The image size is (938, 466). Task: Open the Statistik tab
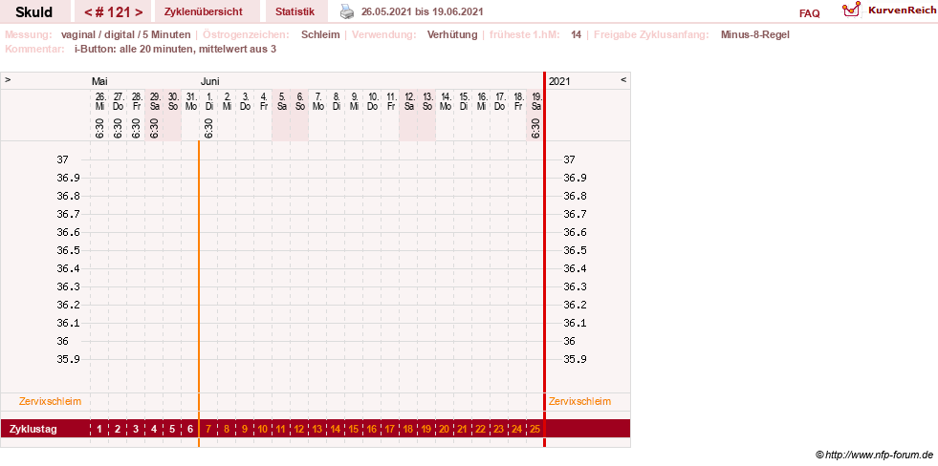294,12
